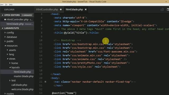Image resolution: width=169 pixels, height=95 pixels.
Task: Open the View menu
Action: tap(2, 4)
